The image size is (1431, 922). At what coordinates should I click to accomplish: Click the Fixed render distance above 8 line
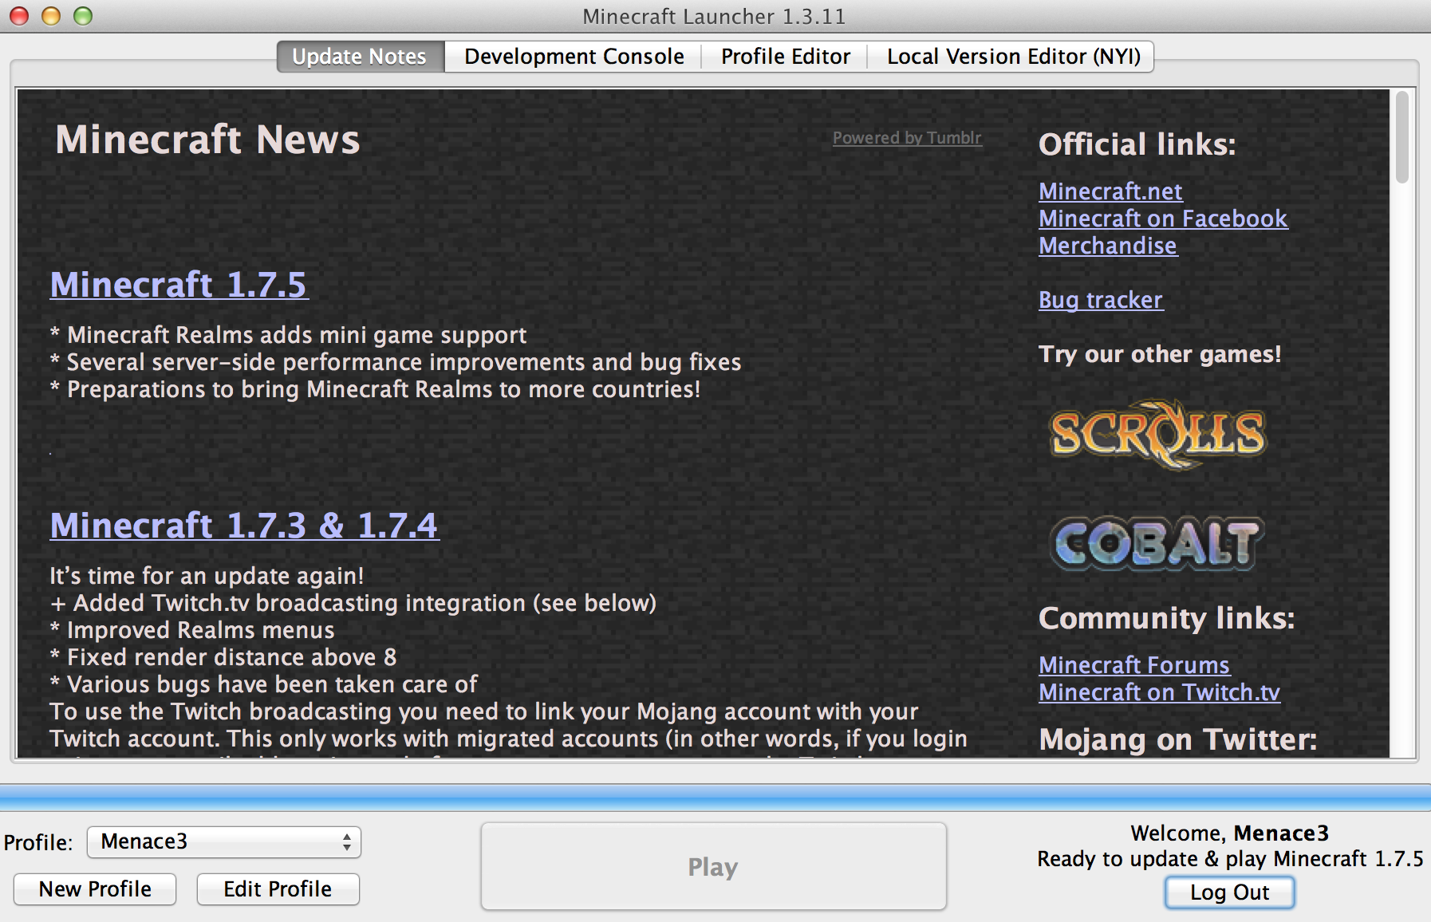click(223, 657)
